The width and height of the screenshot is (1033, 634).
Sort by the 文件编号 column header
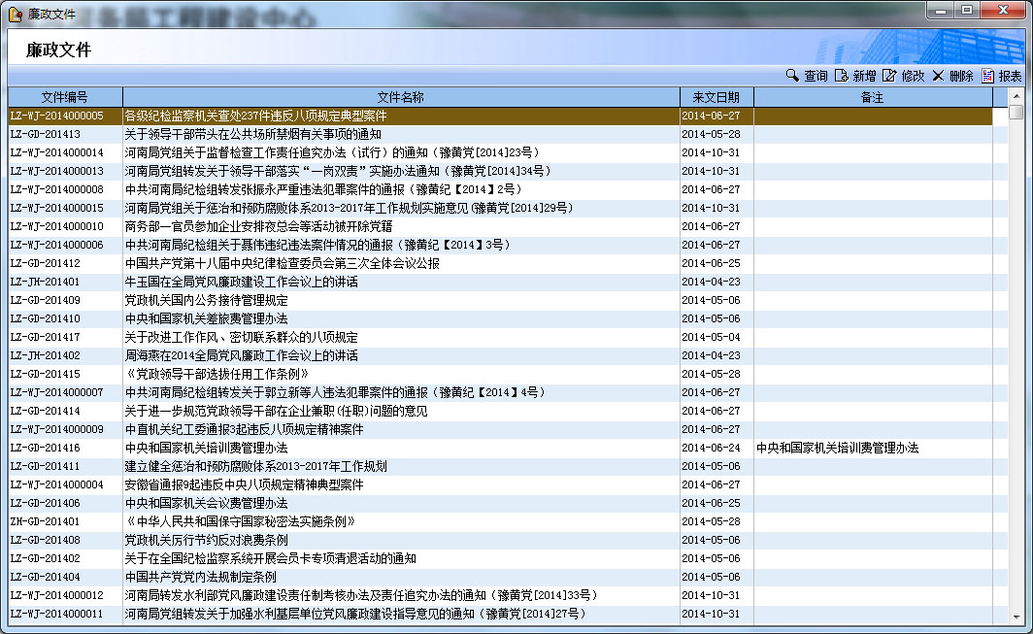click(65, 97)
